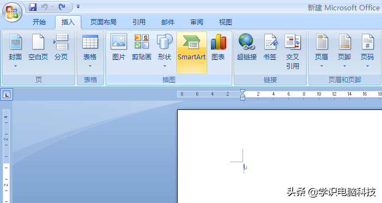Click the Office button orb
This screenshot has width=382, height=203.
tap(12, 12)
